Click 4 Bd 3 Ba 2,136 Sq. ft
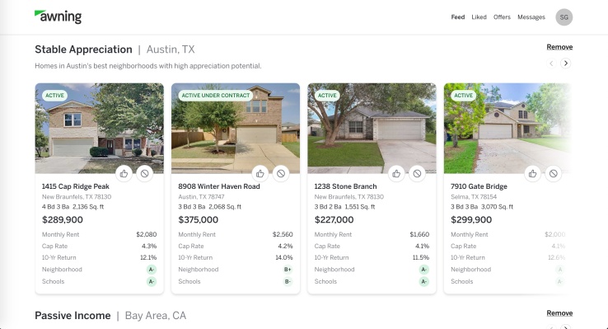This screenshot has width=608, height=329. pyautogui.click(x=72, y=207)
